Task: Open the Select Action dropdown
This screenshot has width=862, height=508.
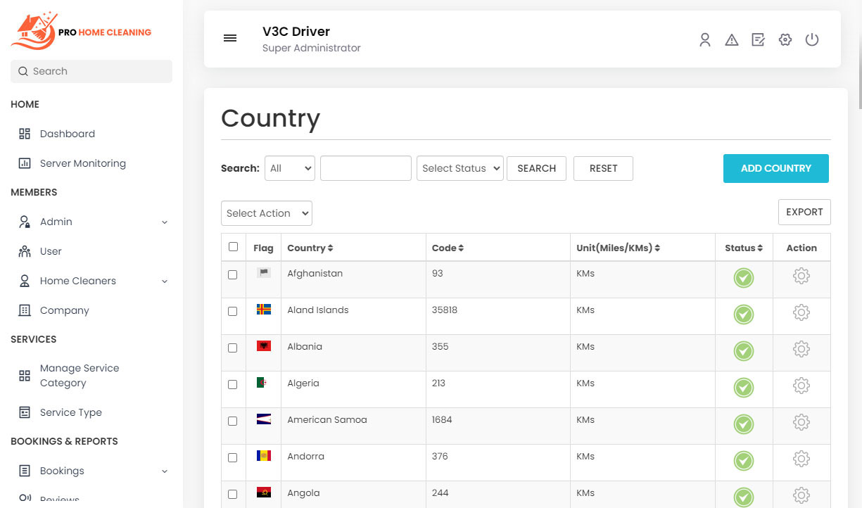Action: 266,214
